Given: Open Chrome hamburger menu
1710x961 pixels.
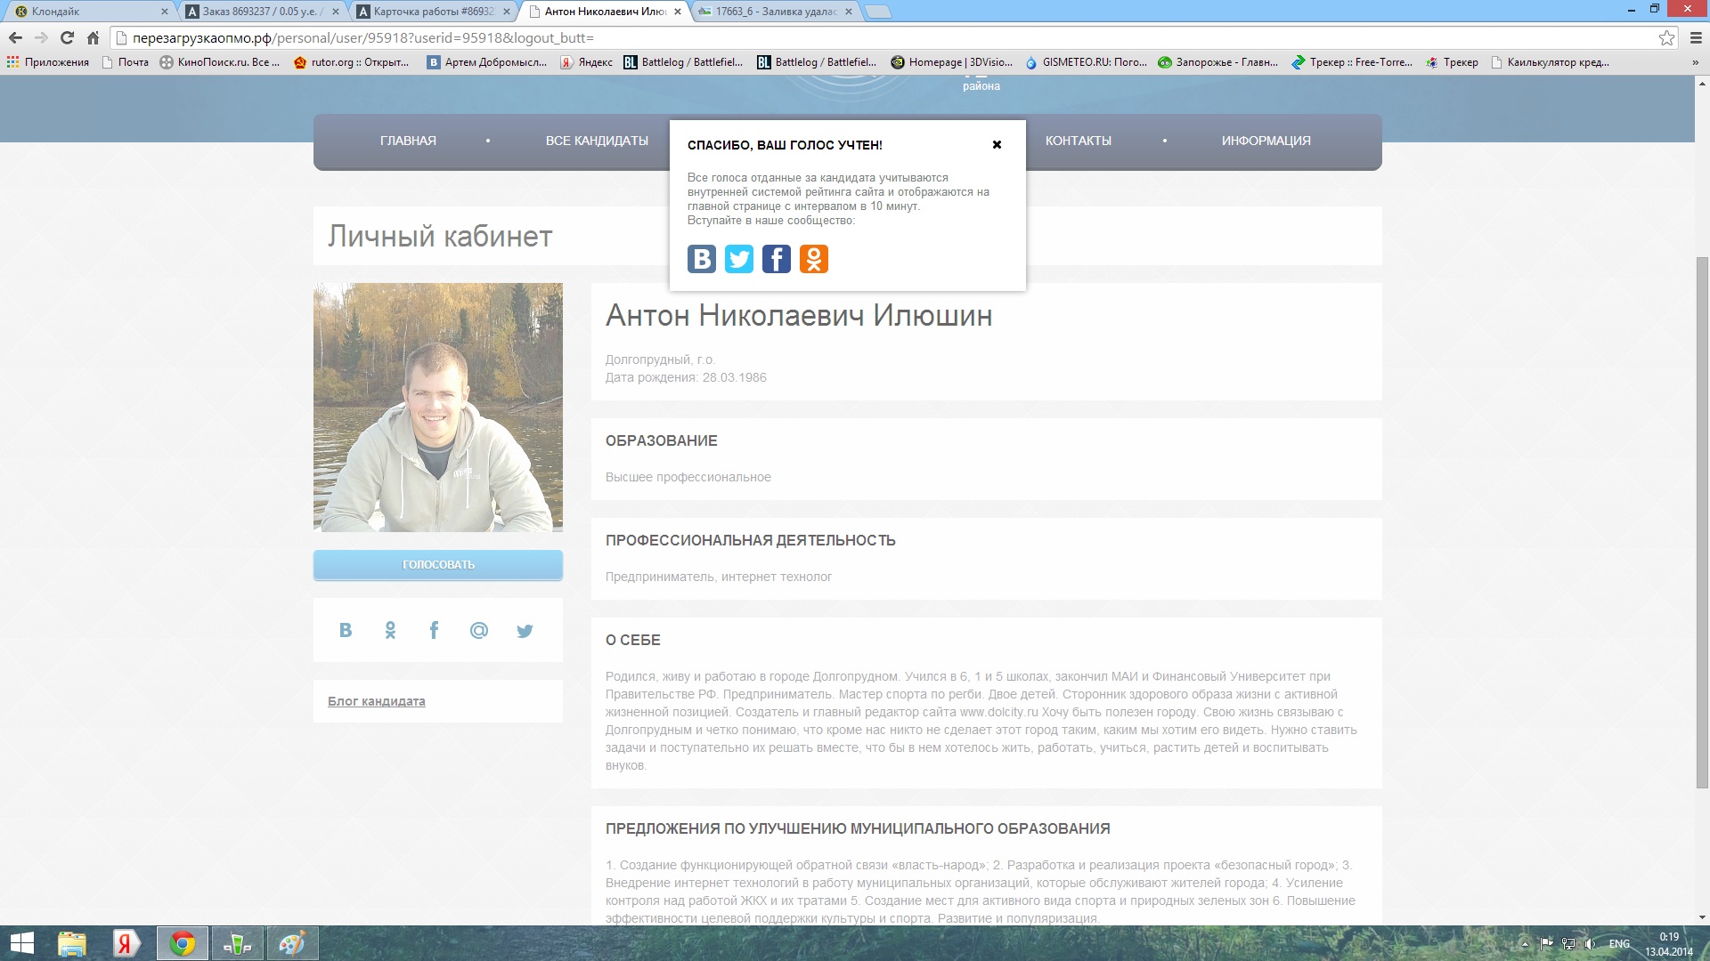Looking at the screenshot, I should coord(1696,37).
